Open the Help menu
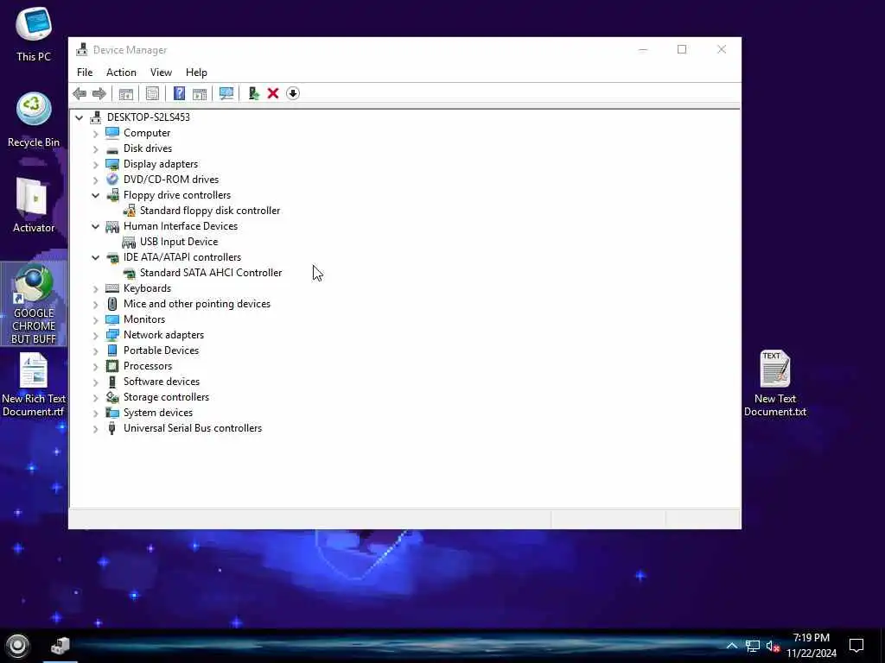Viewport: 885px width, 663px height. click(196, 73)
